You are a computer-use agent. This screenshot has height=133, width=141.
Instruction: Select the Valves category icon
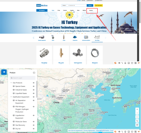tap(53, 38)
